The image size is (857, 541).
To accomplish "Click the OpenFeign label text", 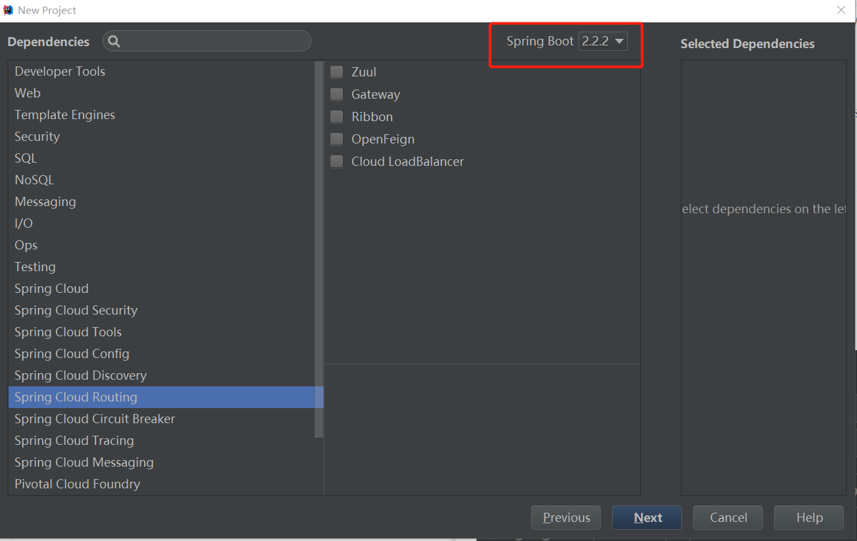I will pos(383,139).
